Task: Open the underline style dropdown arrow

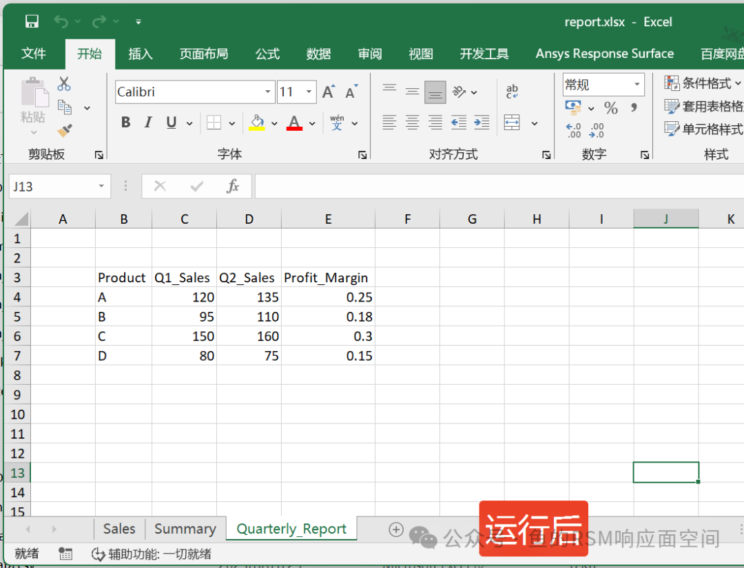Action: click(189, 123)
